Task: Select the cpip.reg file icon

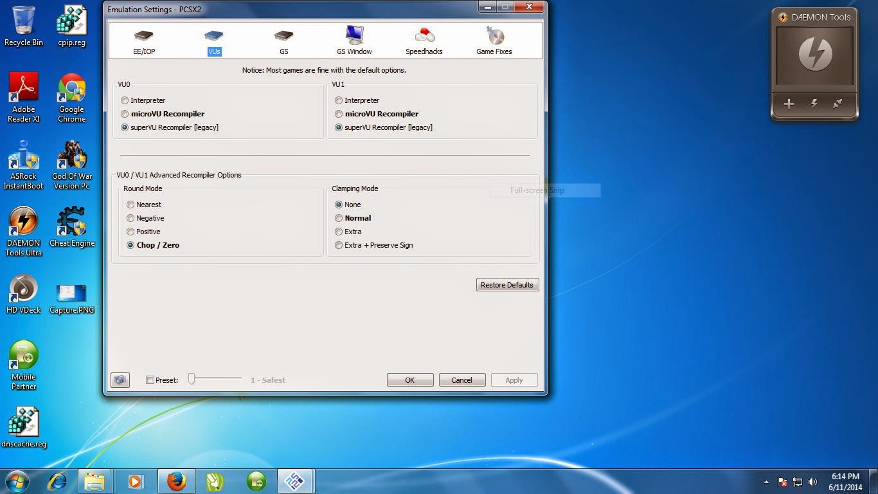Action: point(71,26)
